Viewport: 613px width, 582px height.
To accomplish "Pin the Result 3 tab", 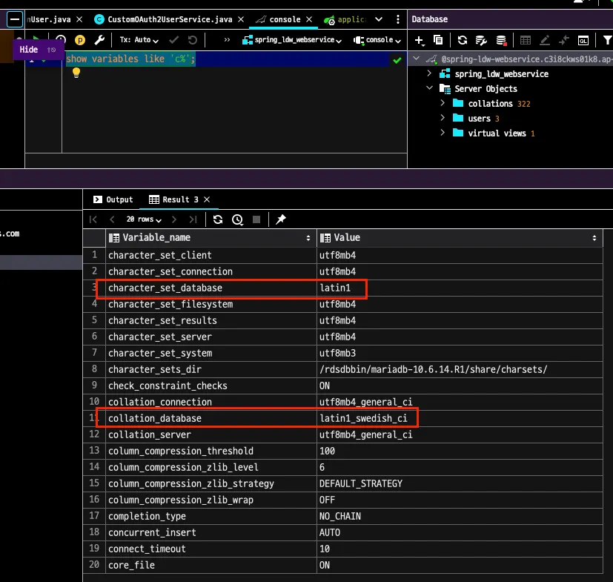I will click(280, 219).
